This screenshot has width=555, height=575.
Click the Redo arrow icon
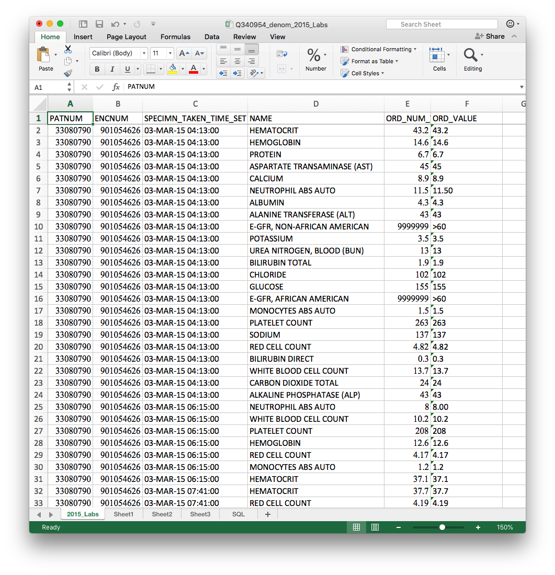[137, 24]
